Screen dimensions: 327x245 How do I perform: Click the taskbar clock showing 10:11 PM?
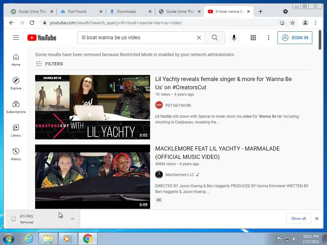(311, 239)
